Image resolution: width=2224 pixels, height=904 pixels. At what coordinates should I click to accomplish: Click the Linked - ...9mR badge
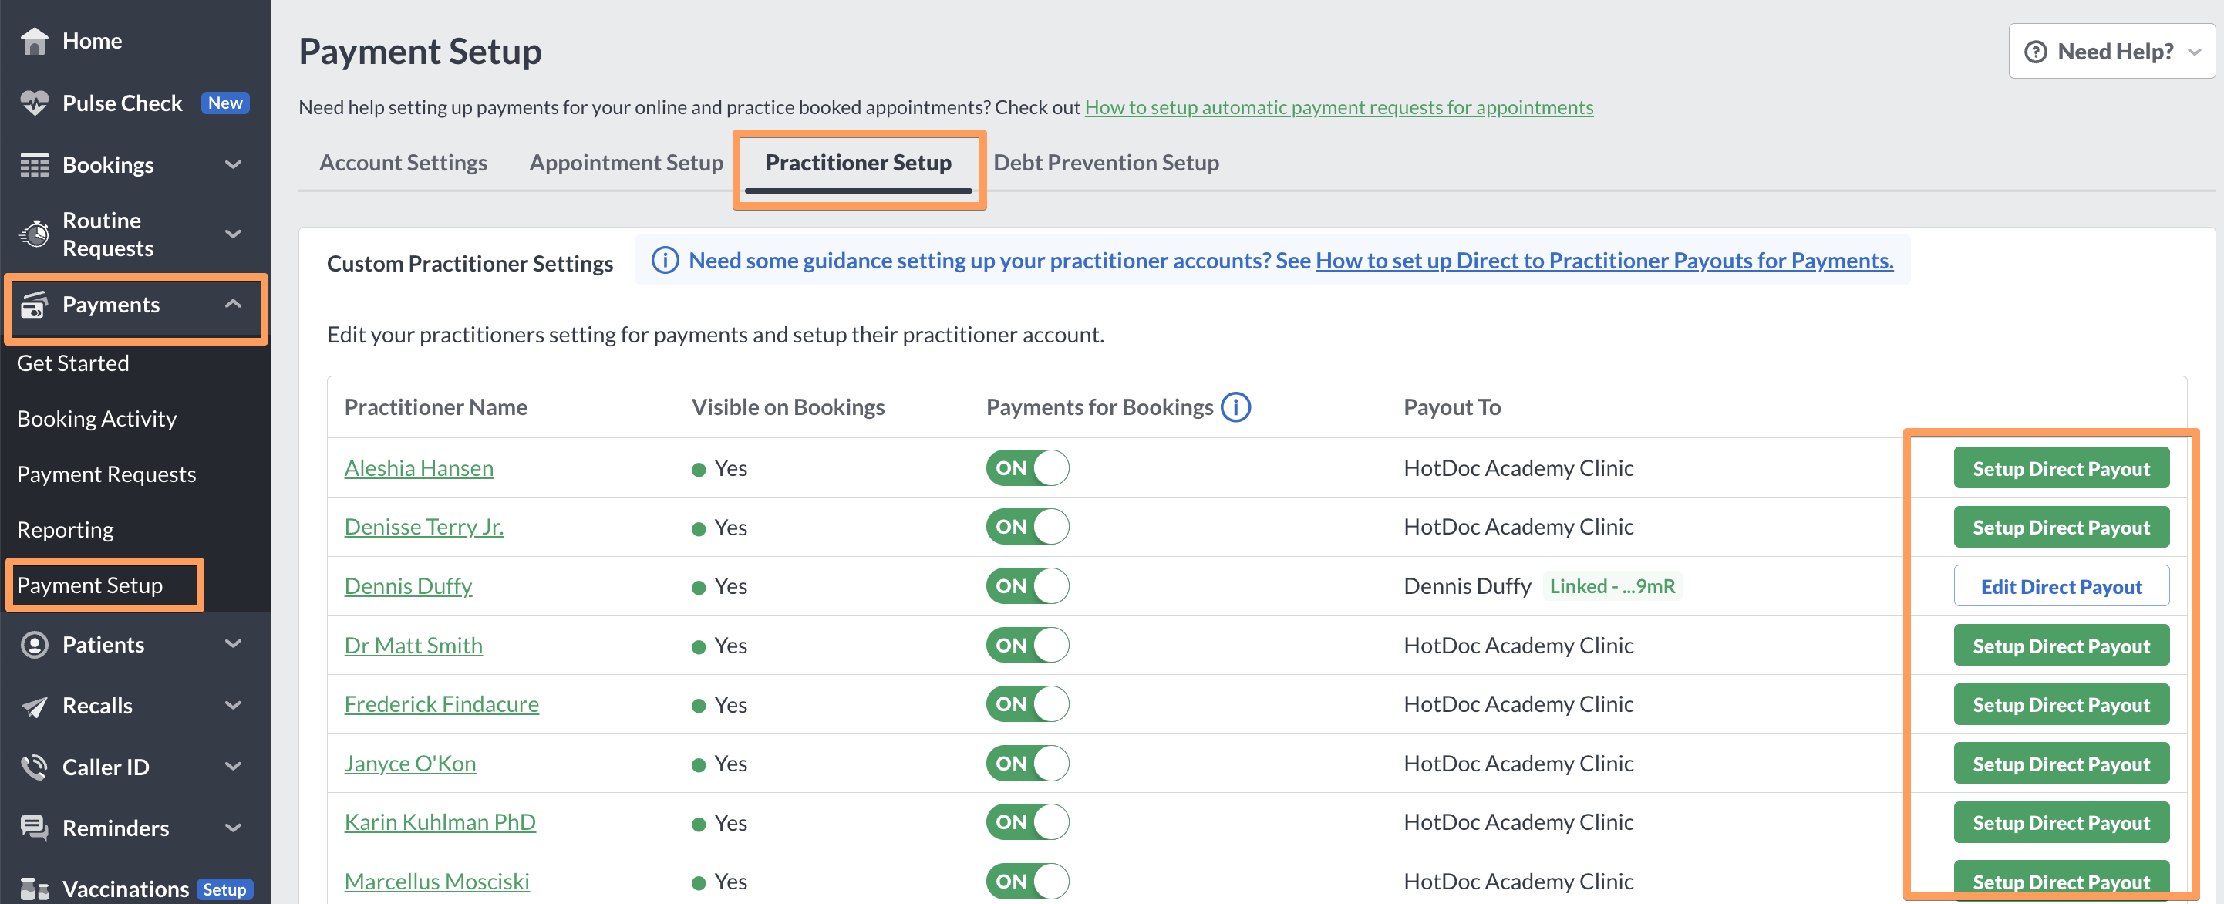click(x=1612, y=586)
